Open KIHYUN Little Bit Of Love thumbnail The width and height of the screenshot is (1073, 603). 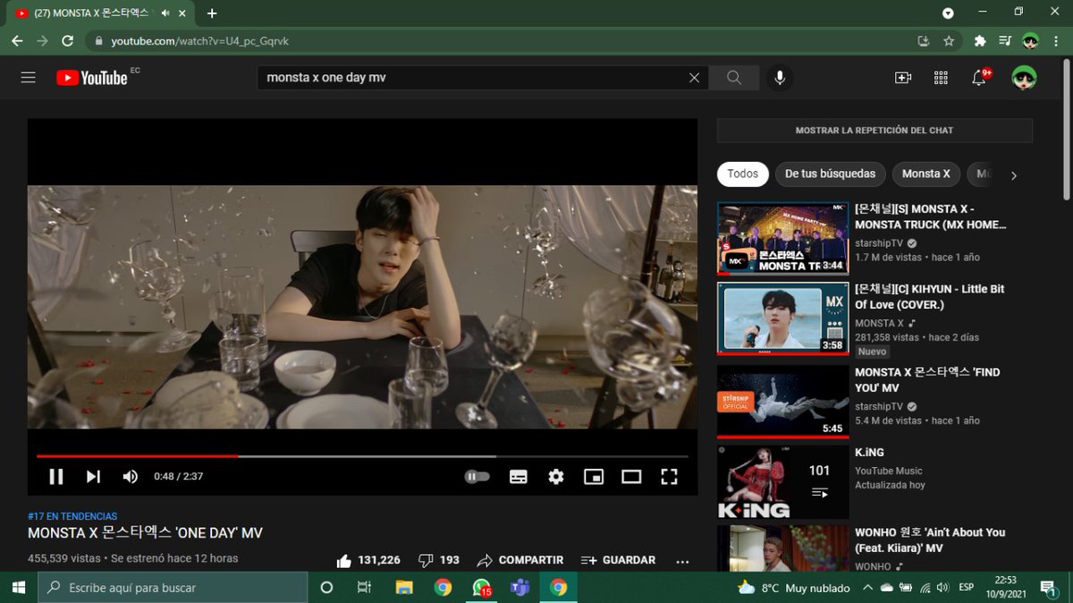click(782, 319)
